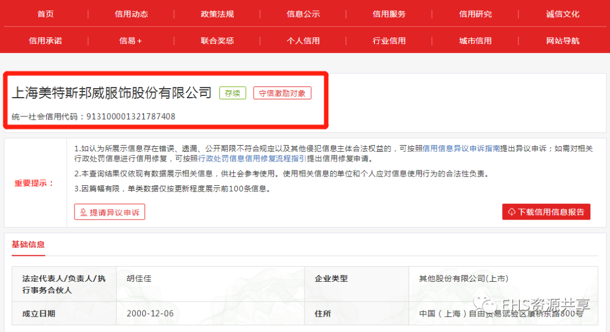The height and width of the screenshot is (332, 610).
Task: Select 其他股份有限公司(上市) company type value
Action: click(464, 278)
